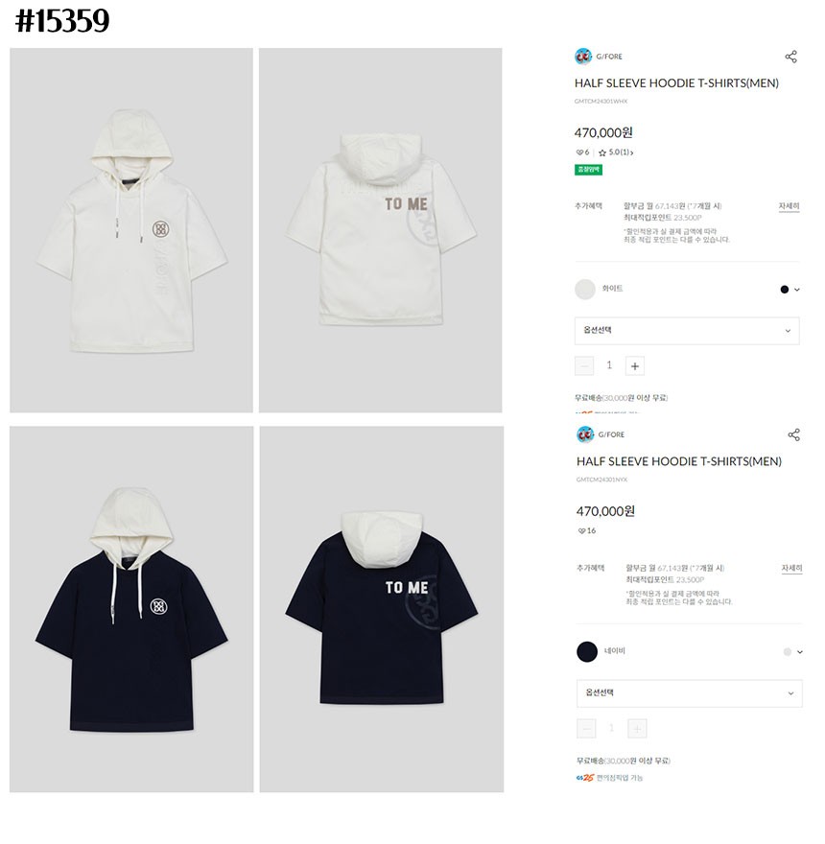The width and height of the screenshot is (825, 844).
Task: Open the G/FORE brand logo in the bottom listing
Action: (585, 434)
